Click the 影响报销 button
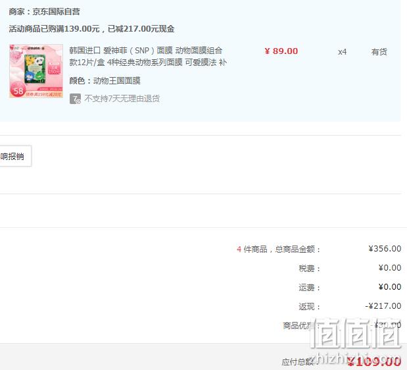Viewport: 407px width, 370px height. (x=15, y=156)
